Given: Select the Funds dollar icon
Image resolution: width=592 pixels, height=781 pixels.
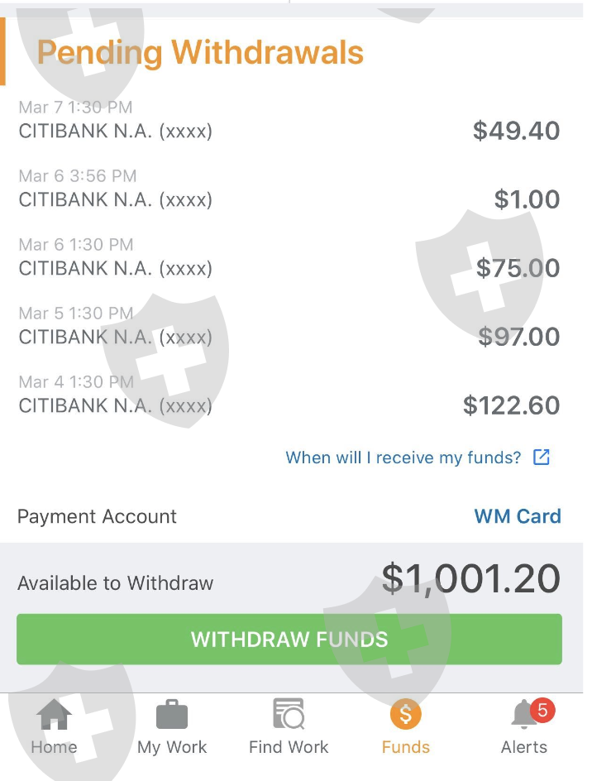Looking at the screenshot, I should click(x=405, y=714).
